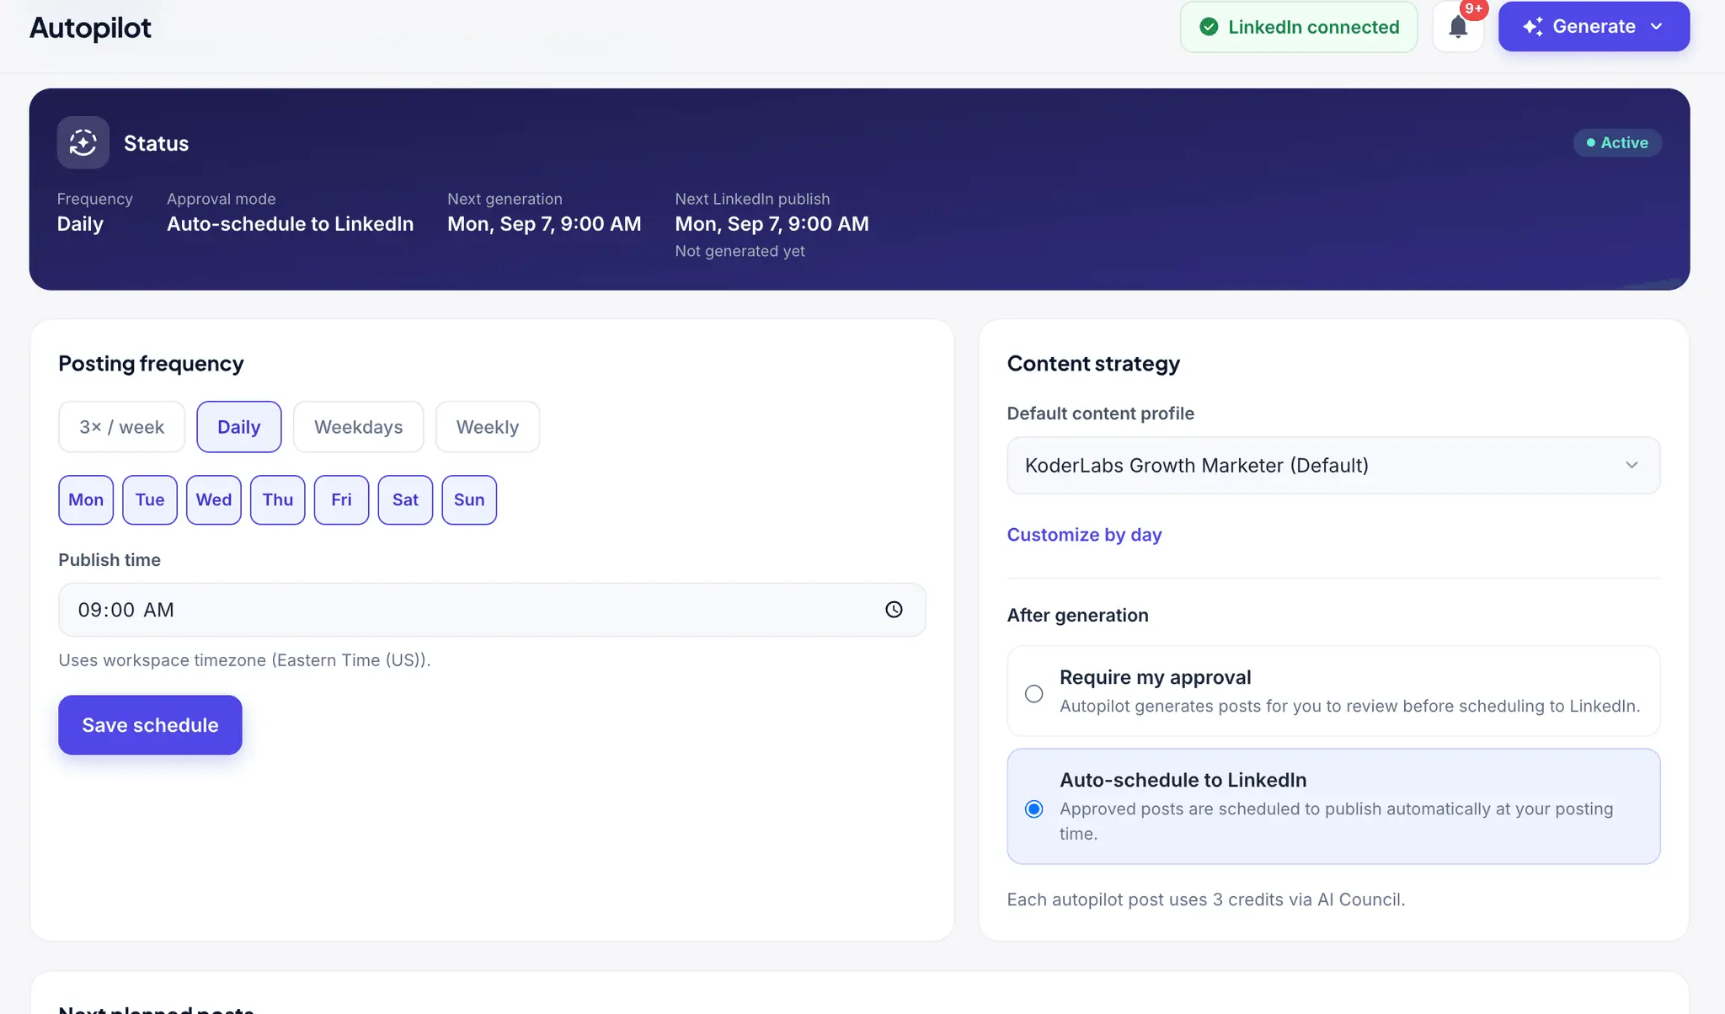Click the 'Auto-schedule to LinkedIn' value in Status banner
The image size is (1725, 1014).
[x=290, y=224]
